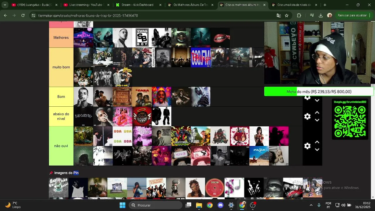Open the Google Translate icon in address bar

tap(279, 16)
